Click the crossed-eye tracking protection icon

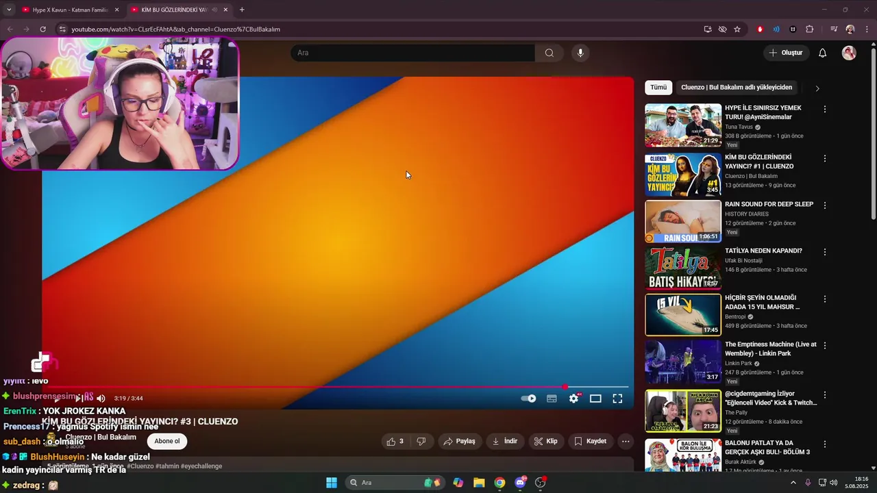coord(722,29)
